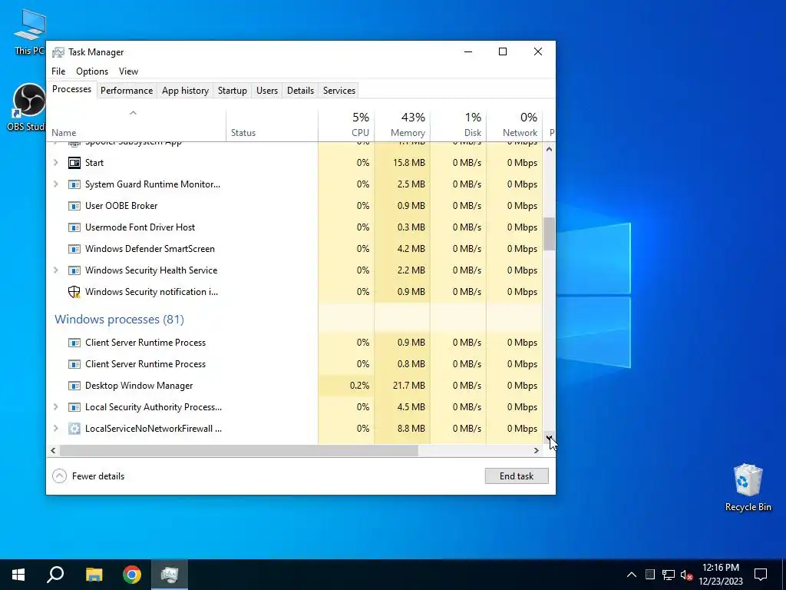Screen dimensions: 786x590
Task: Switch to the Users tab
Action: (266, 91)
